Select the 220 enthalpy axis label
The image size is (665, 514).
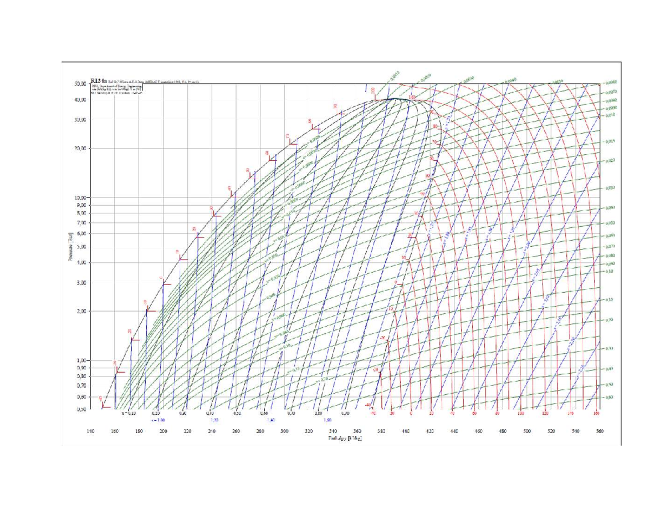click(x=188, y=431)
